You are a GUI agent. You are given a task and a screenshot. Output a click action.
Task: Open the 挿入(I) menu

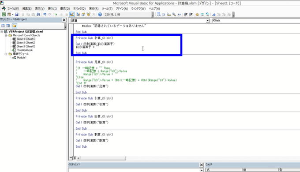52,9
